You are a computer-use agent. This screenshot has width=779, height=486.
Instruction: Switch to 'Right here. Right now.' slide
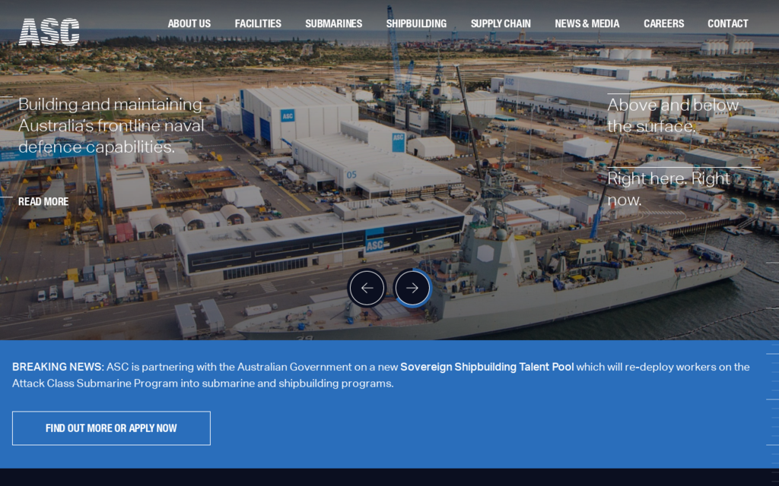point(668,189)
